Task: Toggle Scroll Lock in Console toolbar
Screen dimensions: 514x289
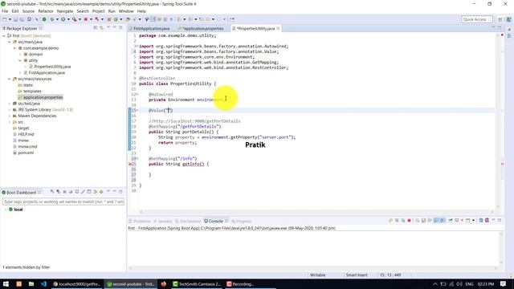Action: (x=423, y=221)
